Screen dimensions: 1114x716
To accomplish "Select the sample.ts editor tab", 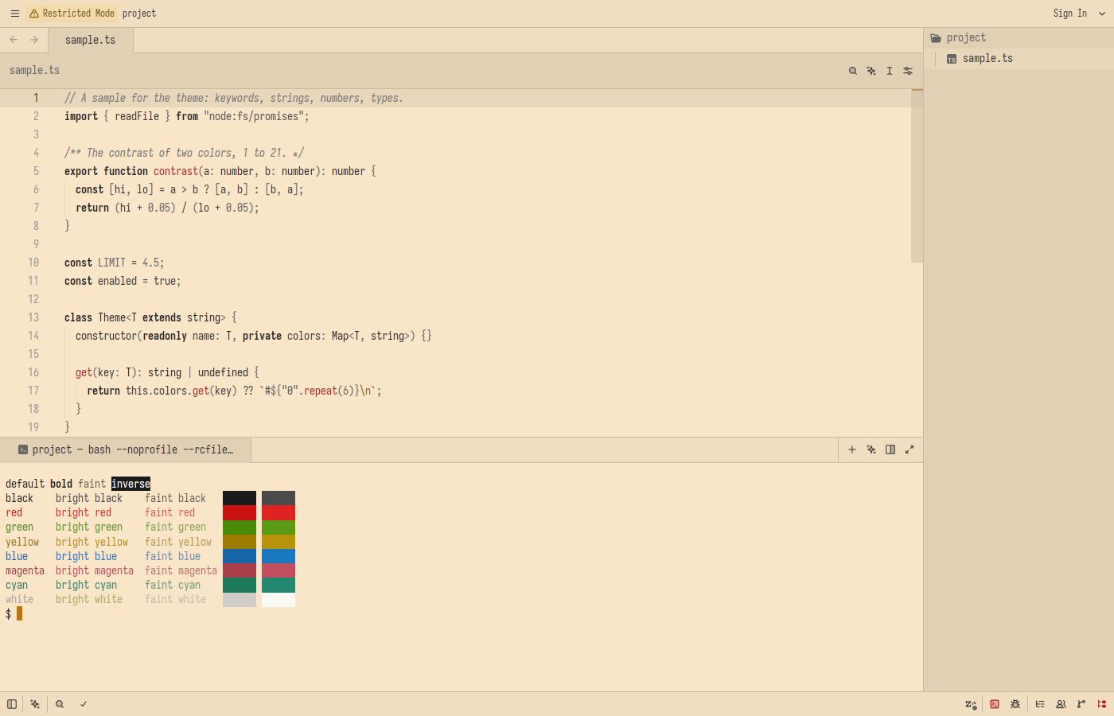I will 91,40.
